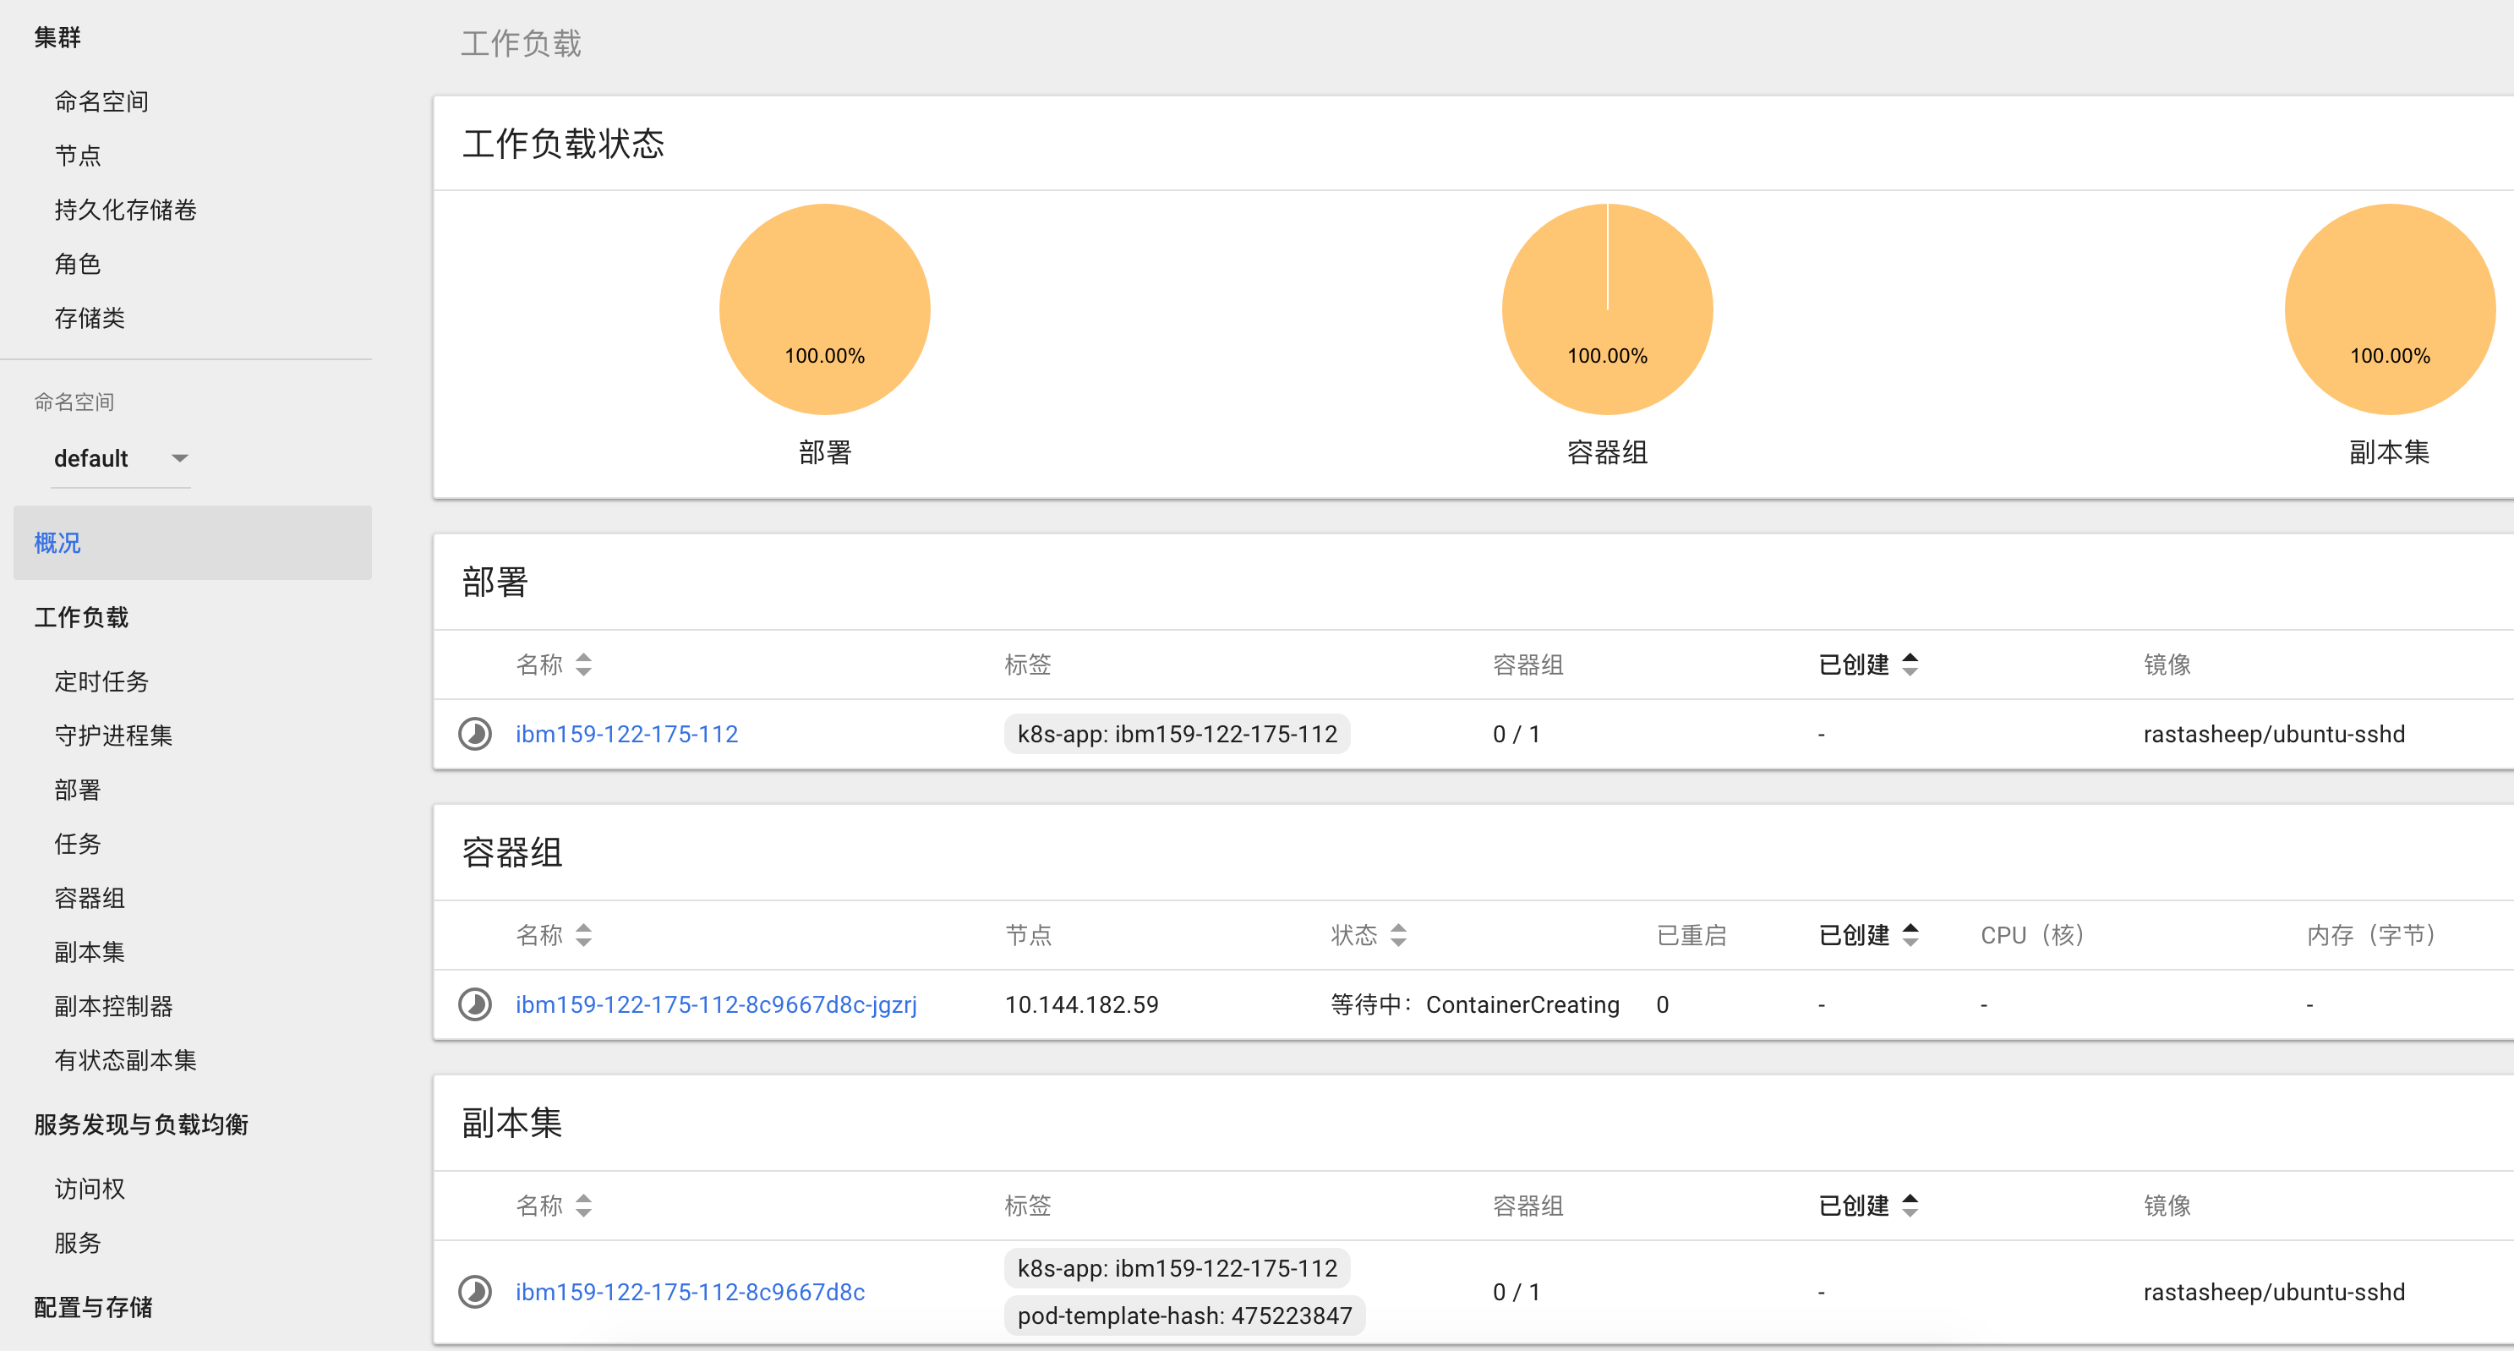Click pending status icon of ibm159-122-175-112 deployment

(474, 734)
